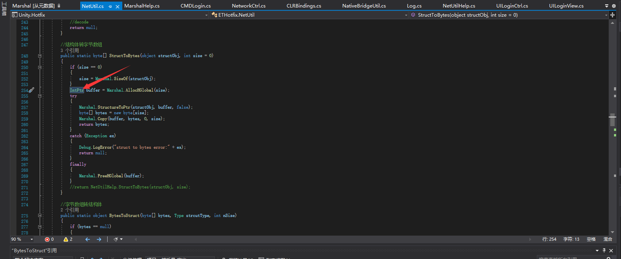Open editor settings with the gear icon
The width and height of the screenshot is (621, 259).
[x=614, y=6]
